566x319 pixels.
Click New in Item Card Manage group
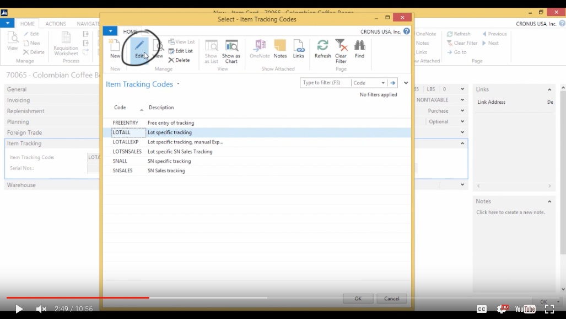click(32, 42)
